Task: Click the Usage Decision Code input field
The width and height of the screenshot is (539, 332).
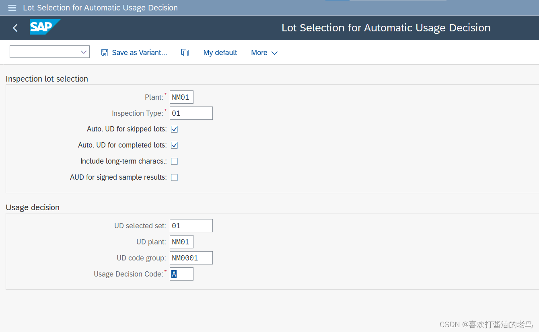Action: pos(181,274)
